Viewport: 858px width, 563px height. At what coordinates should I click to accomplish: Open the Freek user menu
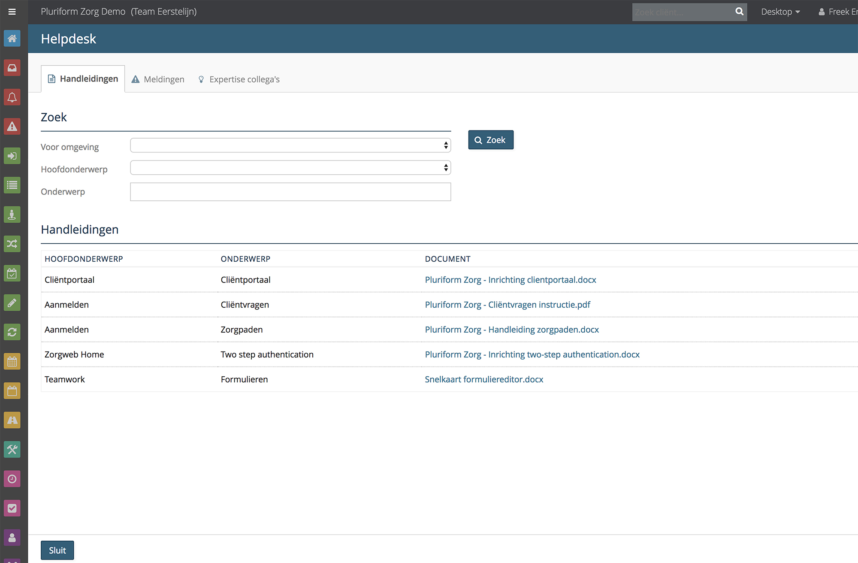coord(838,12)
